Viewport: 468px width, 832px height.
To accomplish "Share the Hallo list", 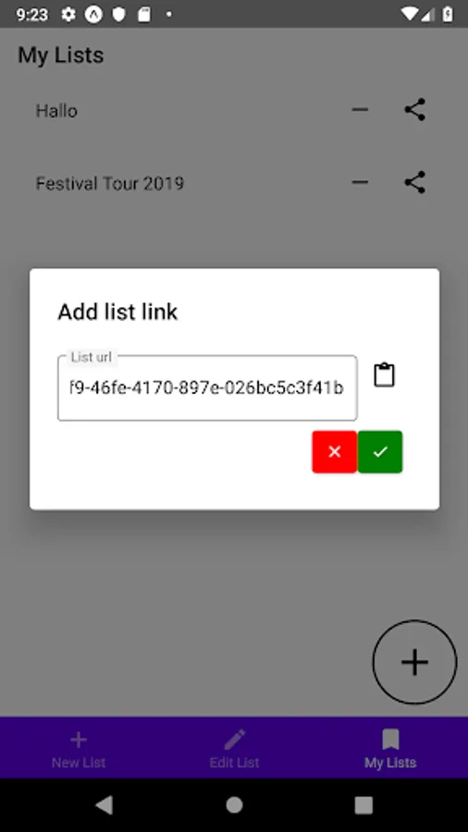I will pos(415,110).
